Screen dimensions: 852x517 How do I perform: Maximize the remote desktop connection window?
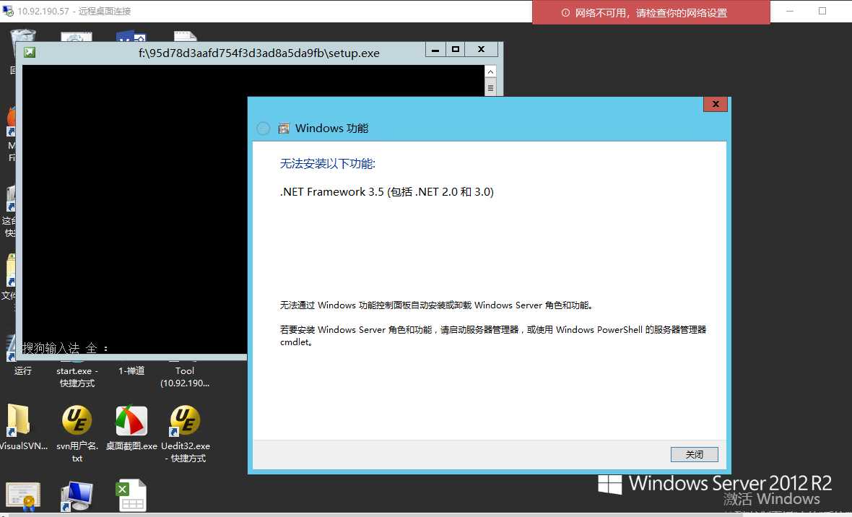822,11
